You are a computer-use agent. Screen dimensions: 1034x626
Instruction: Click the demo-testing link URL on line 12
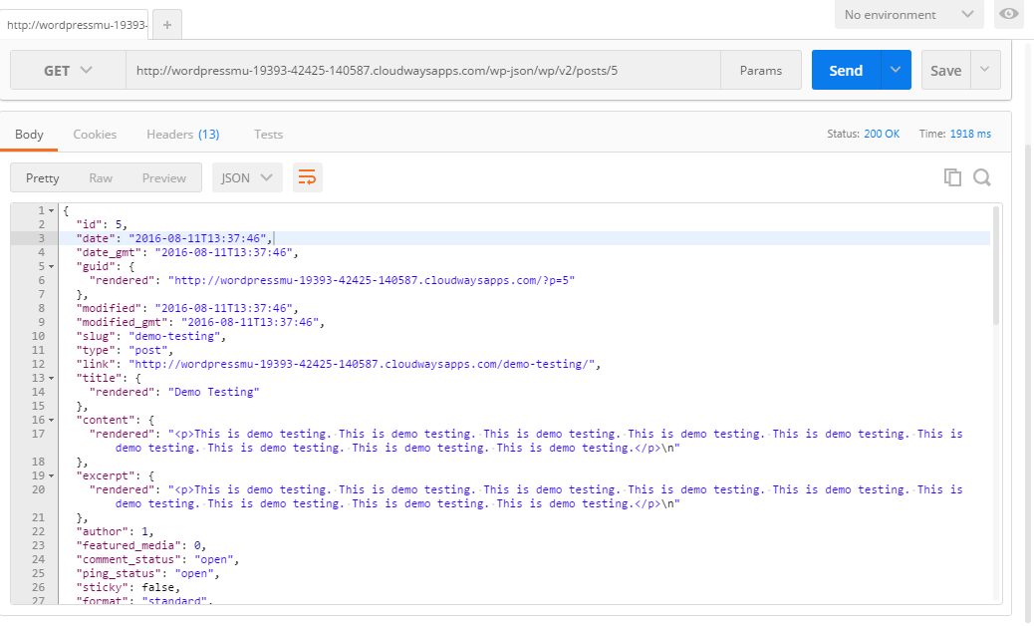coord(362,364)
